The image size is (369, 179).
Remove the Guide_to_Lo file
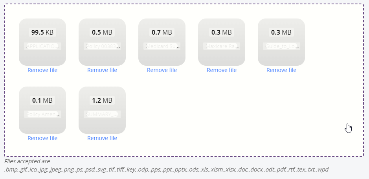tap(281, 70)
